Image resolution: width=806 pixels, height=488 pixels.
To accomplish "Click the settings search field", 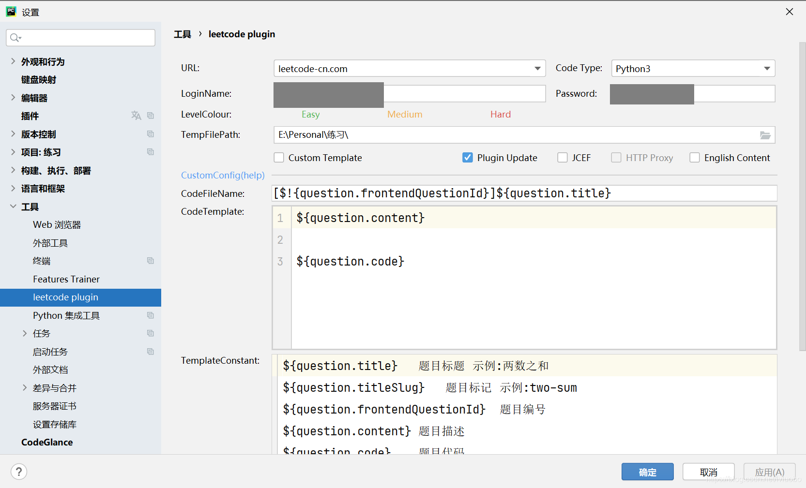I will (x=80, y=38).
